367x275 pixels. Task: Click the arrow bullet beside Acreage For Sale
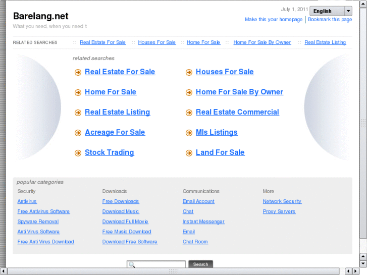pos(78,133)
